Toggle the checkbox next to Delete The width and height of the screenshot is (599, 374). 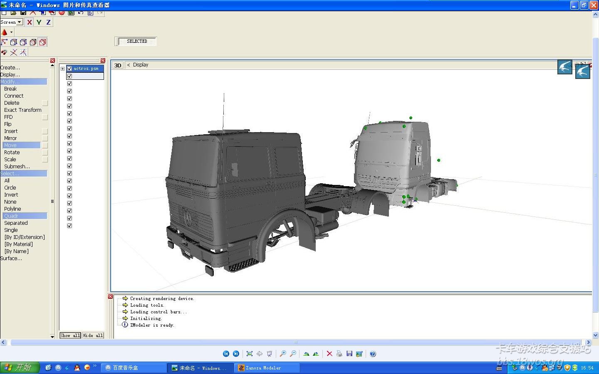[x=45, y=103]
